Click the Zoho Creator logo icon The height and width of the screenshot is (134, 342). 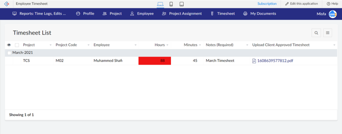click(6, 4)
